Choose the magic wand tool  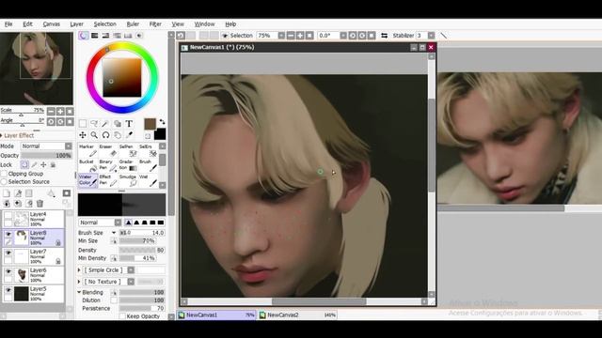click(x=105, y=123)
